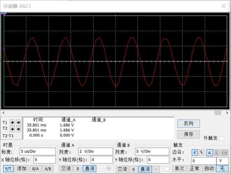This screenshot has height=174, width=231.
Task: Click channel B Y轴位移 field
Action: click(x=158, y=160)
